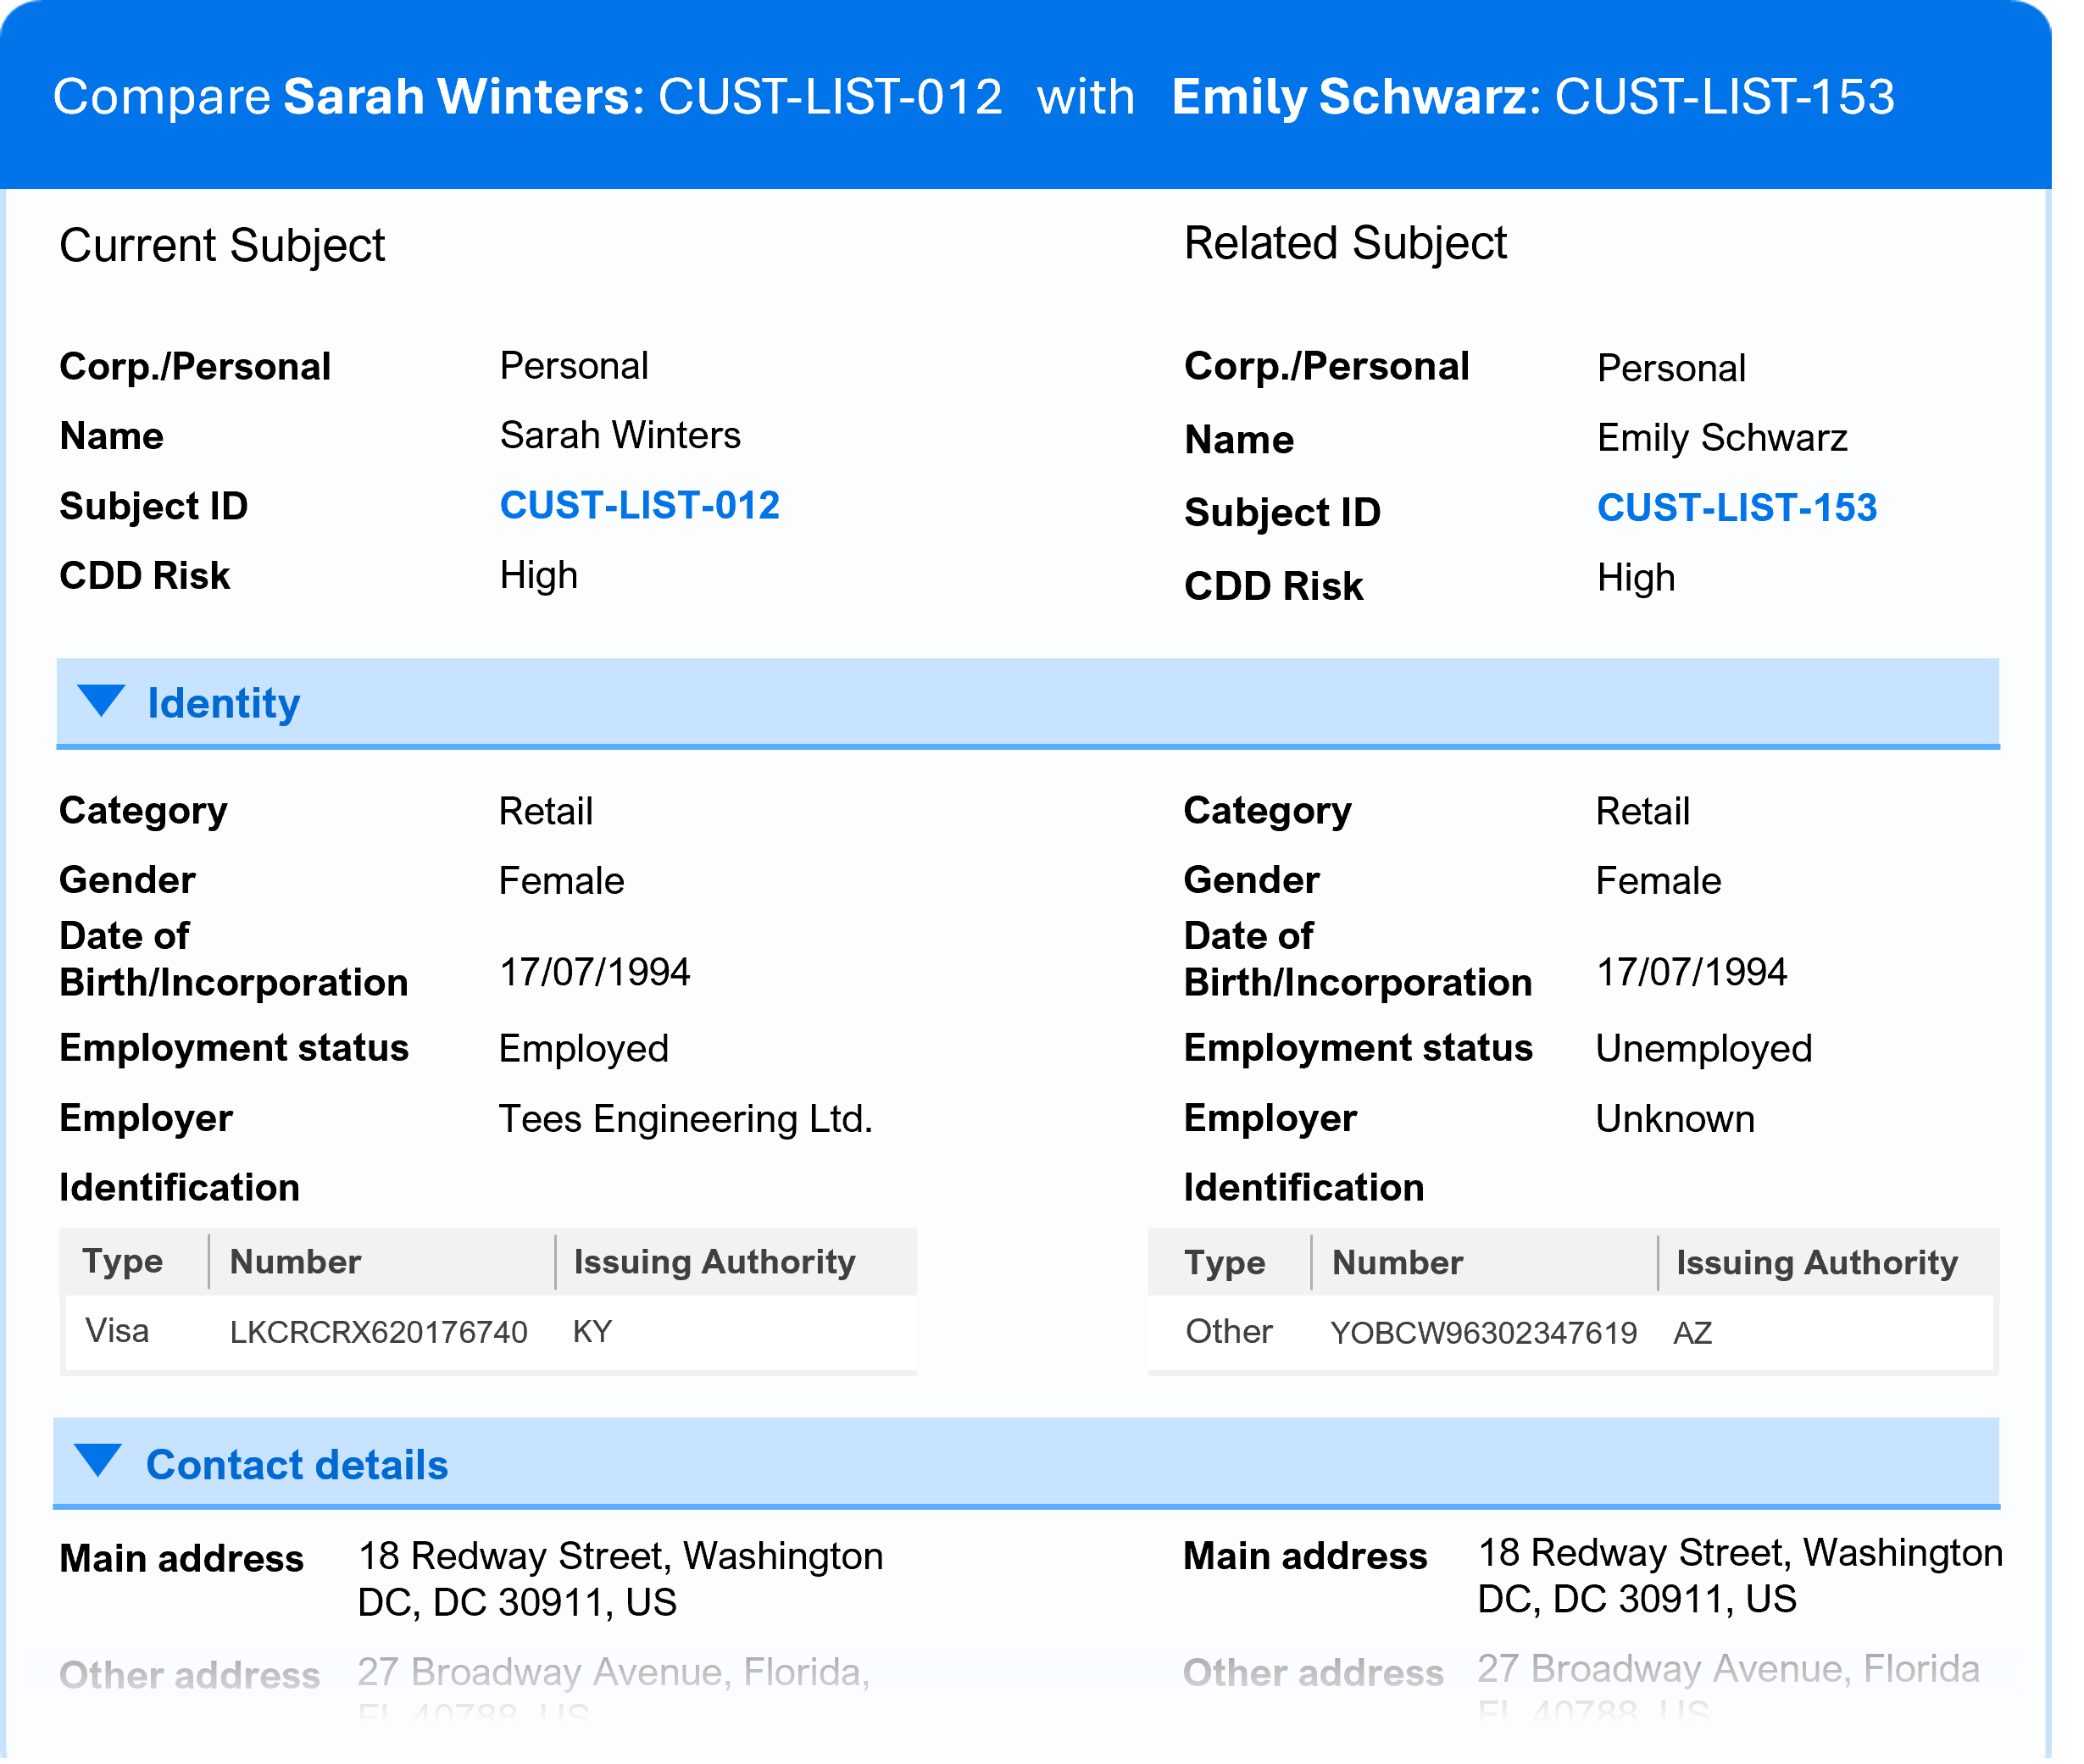Click Tees Engineering Ltd. employer value
The height and width of the screenshot is (1764, 2084).
(x=685, y=1119)
